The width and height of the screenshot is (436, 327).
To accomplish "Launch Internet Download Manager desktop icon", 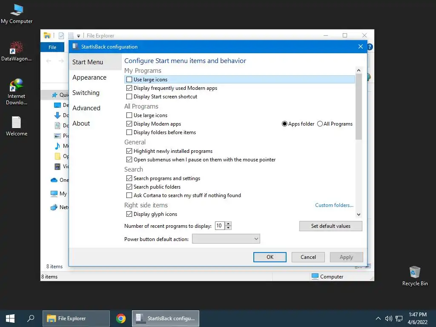I will coord(16,92).
